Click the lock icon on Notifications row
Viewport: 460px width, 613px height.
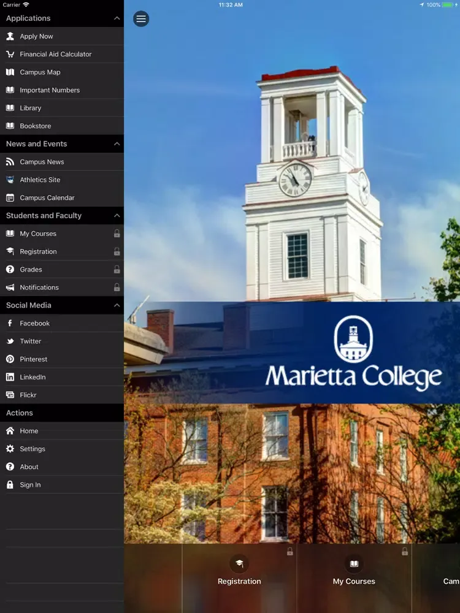pyautogui.click(x=117, y=287)
